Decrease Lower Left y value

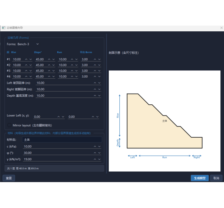coord(97,117)
